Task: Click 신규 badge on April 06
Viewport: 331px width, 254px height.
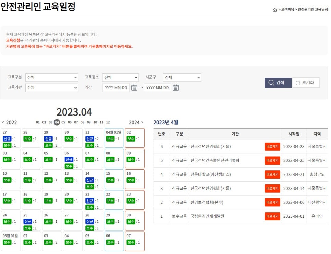Action: (69, 159)
